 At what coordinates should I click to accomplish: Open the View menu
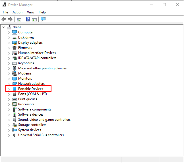(x=30, y=12)
